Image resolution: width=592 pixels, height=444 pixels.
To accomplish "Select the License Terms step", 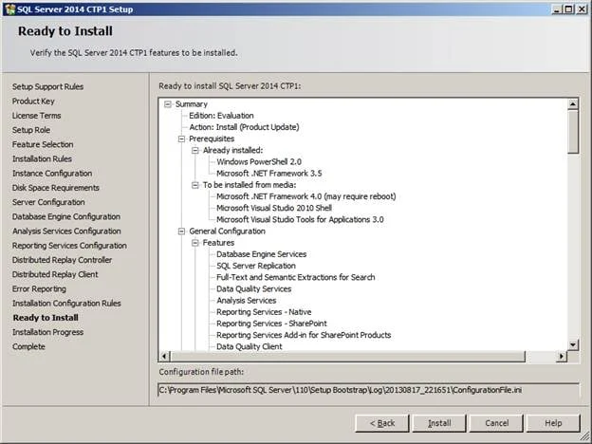I will [x=36, y=116].
